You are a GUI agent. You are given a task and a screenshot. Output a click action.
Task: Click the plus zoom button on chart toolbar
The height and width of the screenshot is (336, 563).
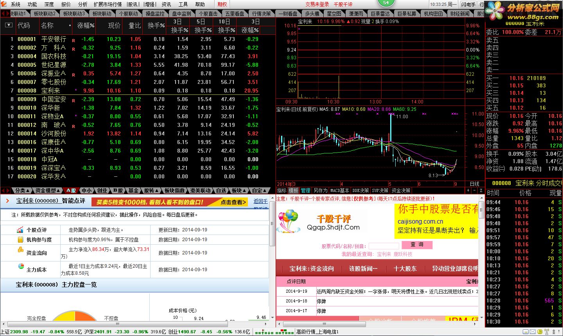(x=468, y=190)
